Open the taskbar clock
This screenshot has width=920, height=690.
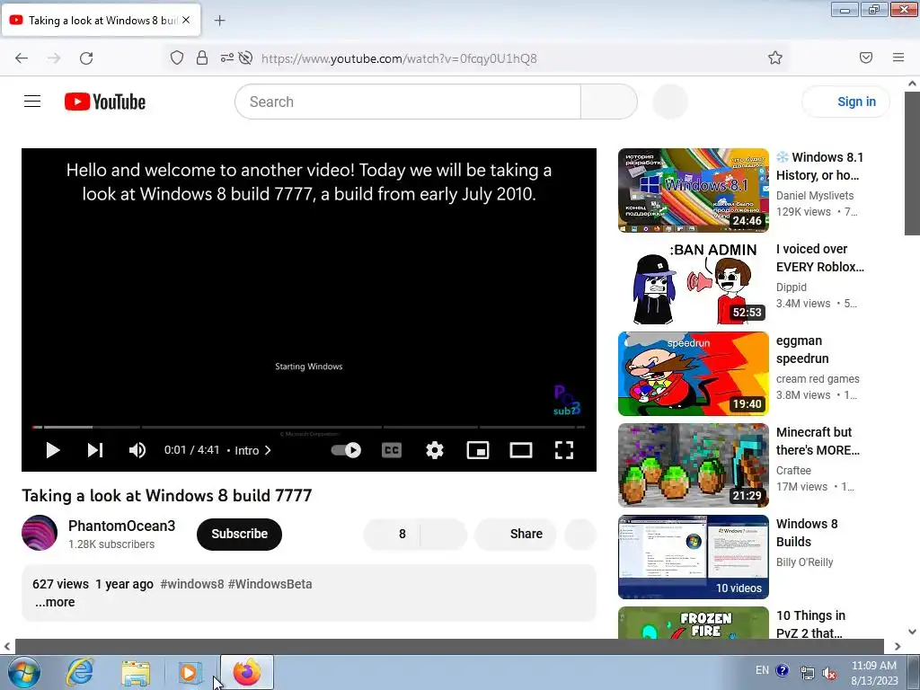click(x=874, y=673)
